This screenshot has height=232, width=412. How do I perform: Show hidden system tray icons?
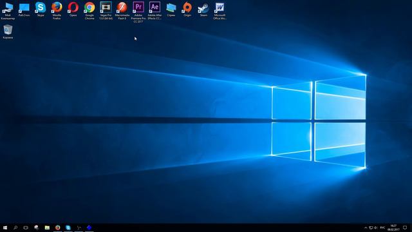coord(366,227)
